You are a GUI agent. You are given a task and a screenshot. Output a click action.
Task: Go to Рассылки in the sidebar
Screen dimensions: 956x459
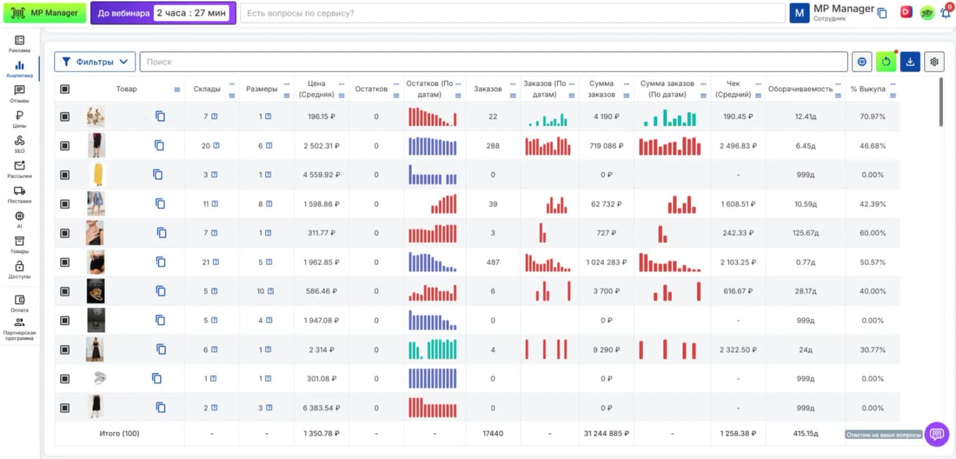[x=19, y=169]
